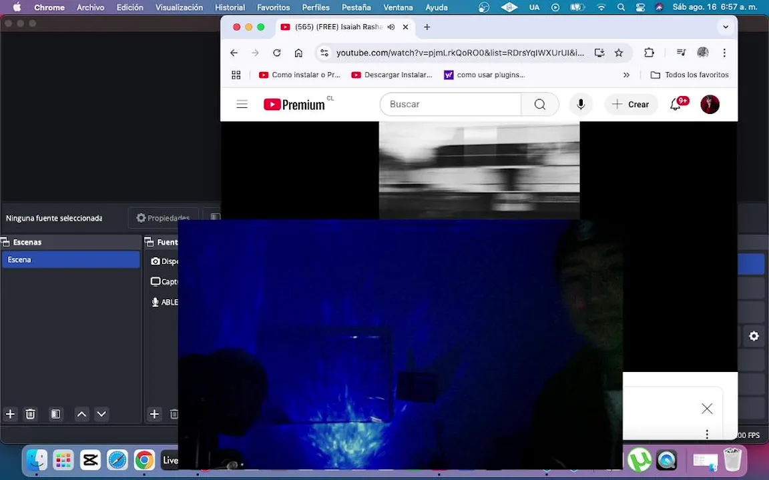
Task: Click the install app icon in address bar
Action: (599, 53)
